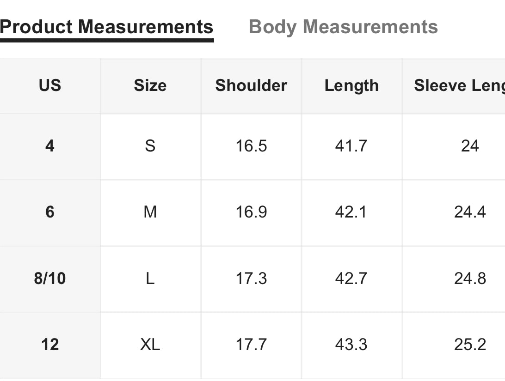Select the Product Measurements tab
This screenshot has width=505, height=381.
tap(107, 27)
